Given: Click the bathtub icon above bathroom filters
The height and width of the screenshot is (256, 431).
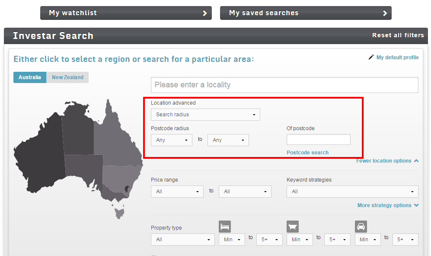Looking at the screenshot, I should coord(293,227).
